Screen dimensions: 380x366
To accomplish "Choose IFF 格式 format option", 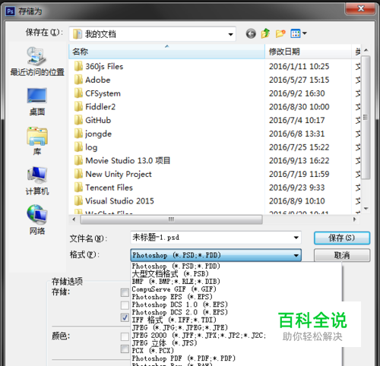I will pos(174,320).
